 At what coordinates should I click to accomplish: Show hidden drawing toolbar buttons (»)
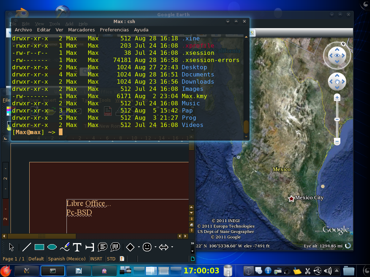pos(192,243)
